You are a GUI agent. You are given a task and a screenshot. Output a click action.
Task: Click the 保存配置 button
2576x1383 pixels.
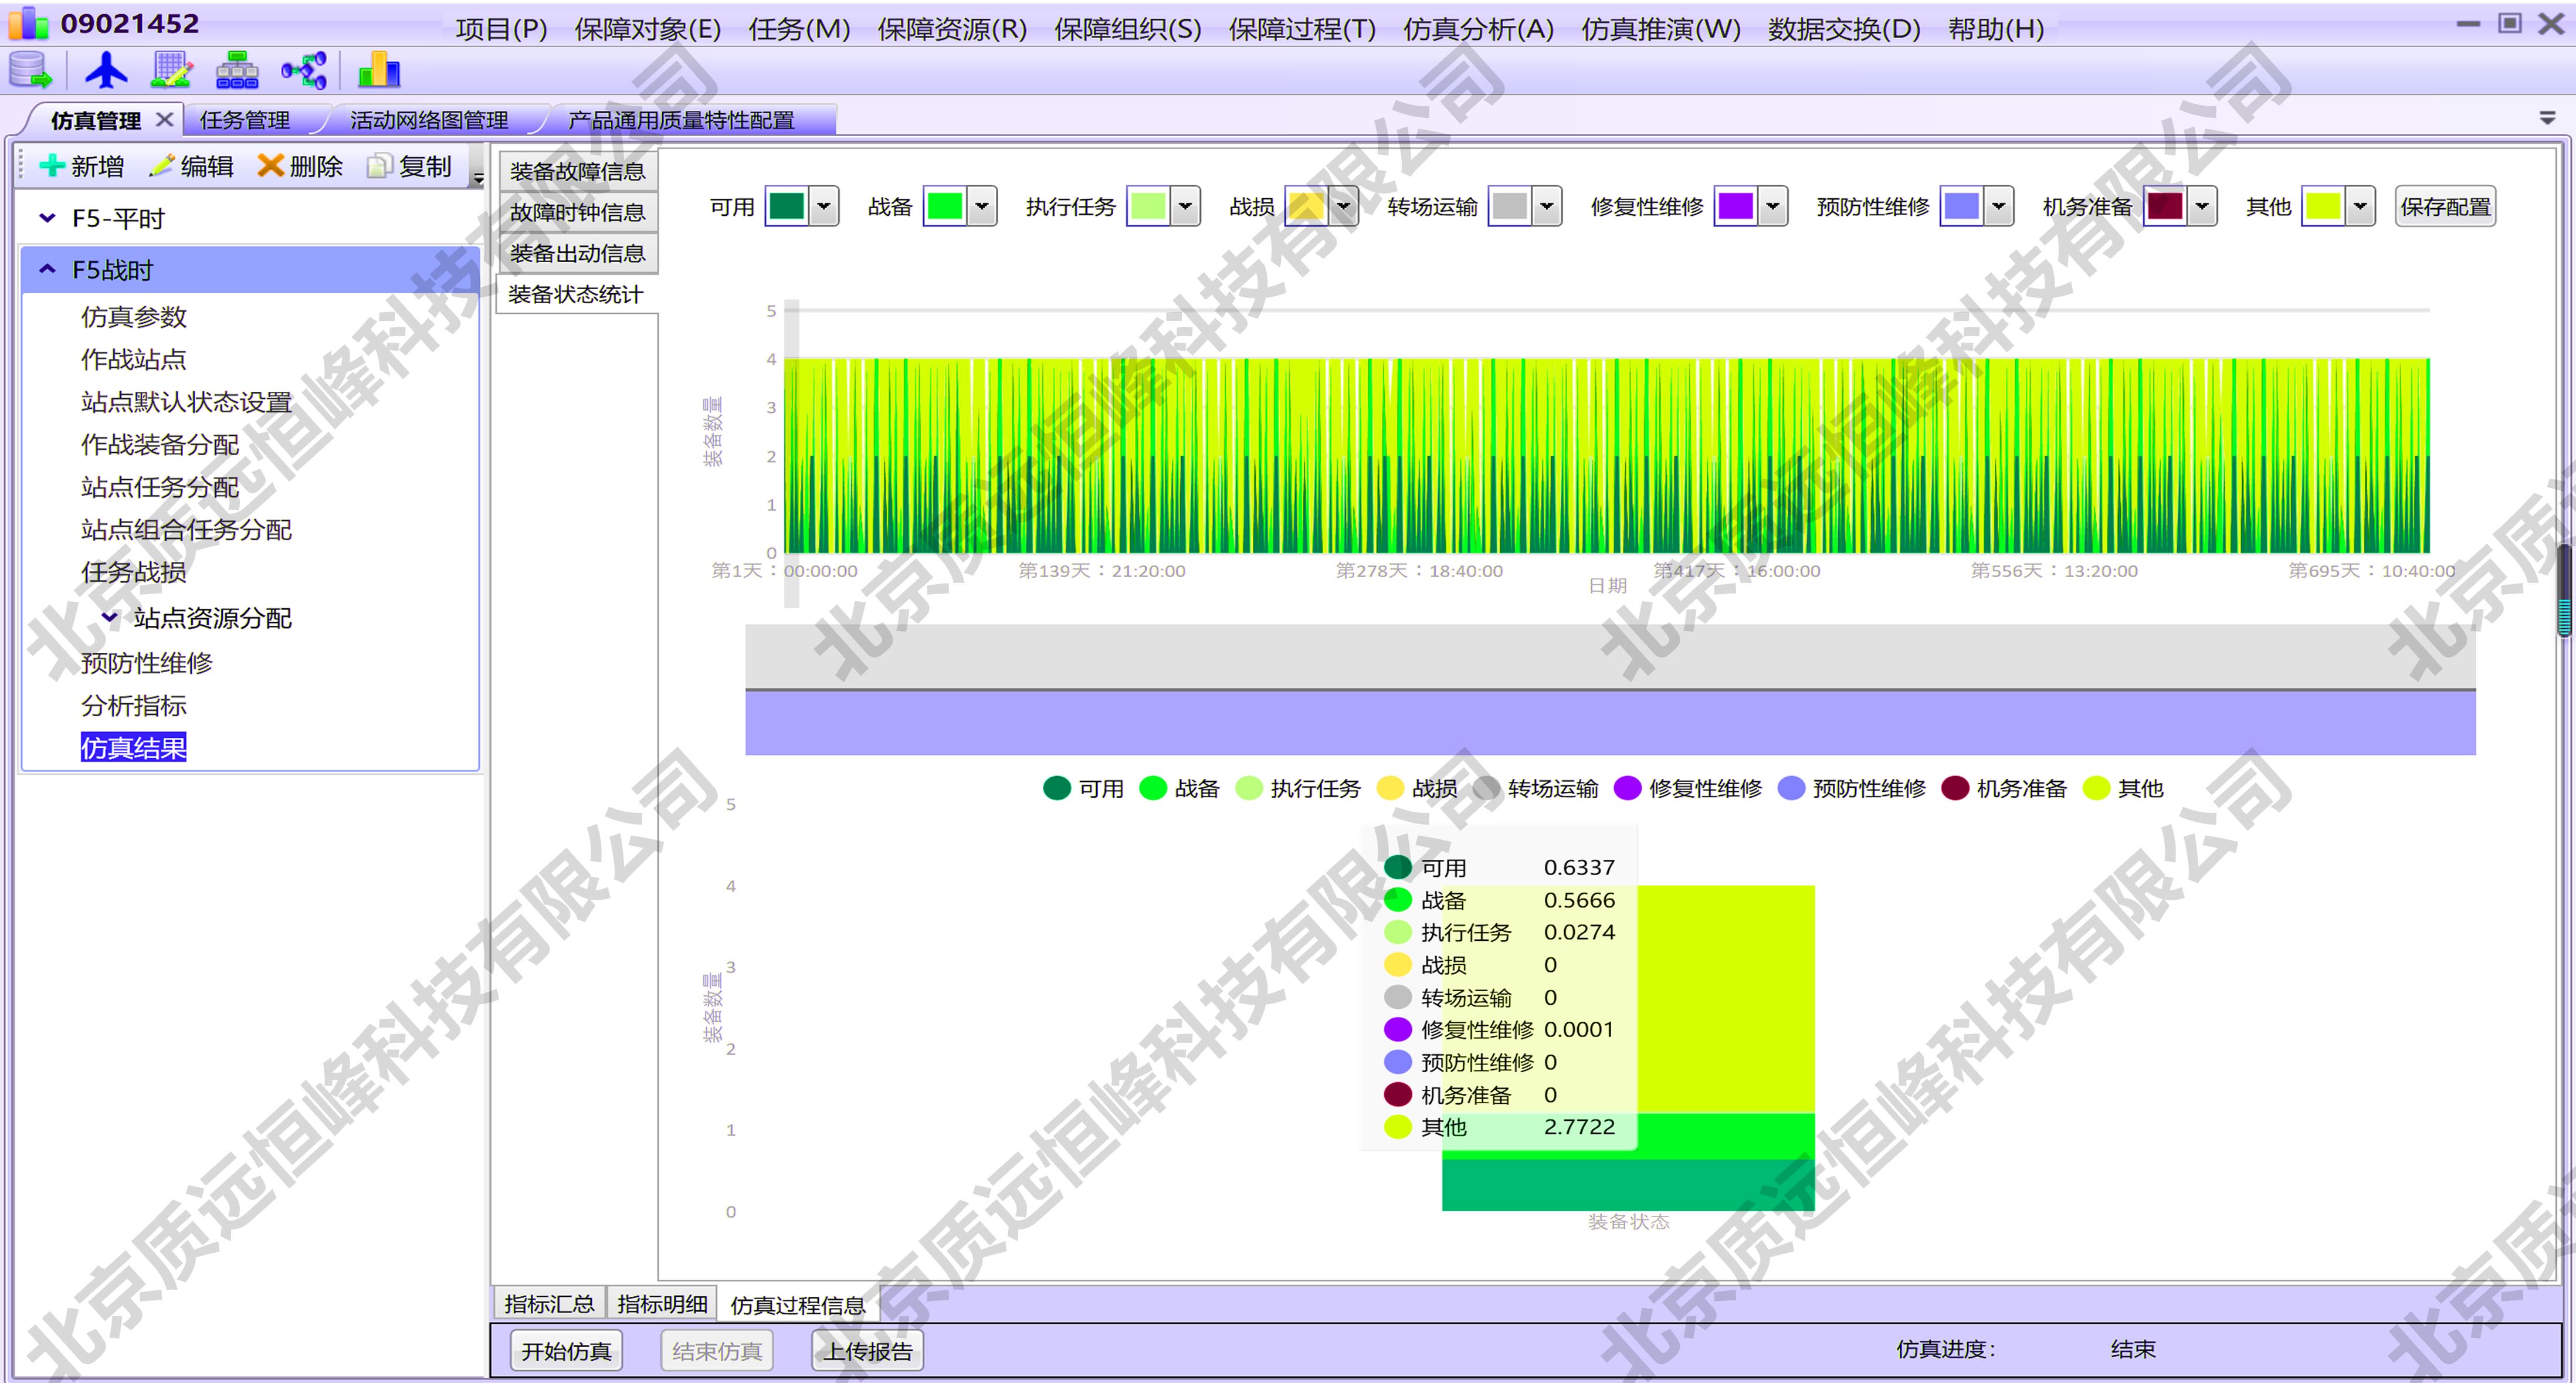[x=2445, y=207]
